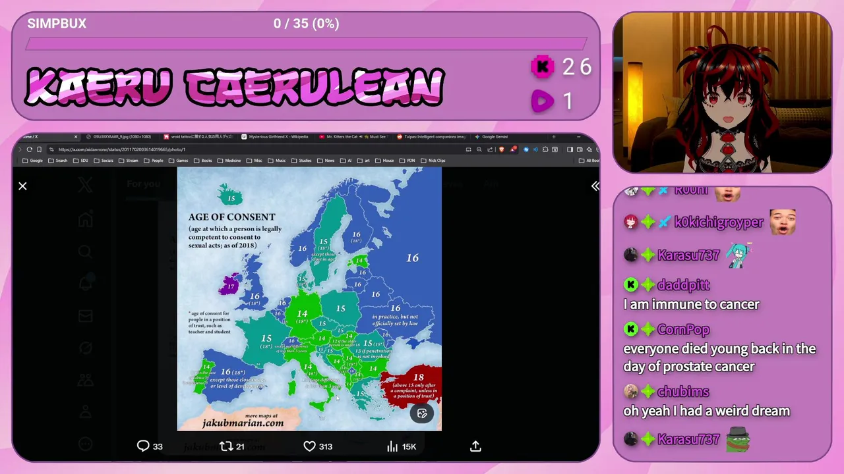Repost the tweet using the 21 retweet icon
This screenshot has width=844, height=474.
[x=231, y=446]
